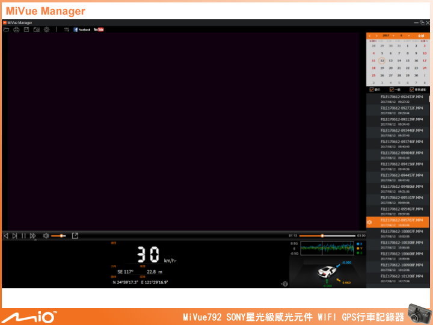
Task: Select day 17 in calendar
Action: 425,61
